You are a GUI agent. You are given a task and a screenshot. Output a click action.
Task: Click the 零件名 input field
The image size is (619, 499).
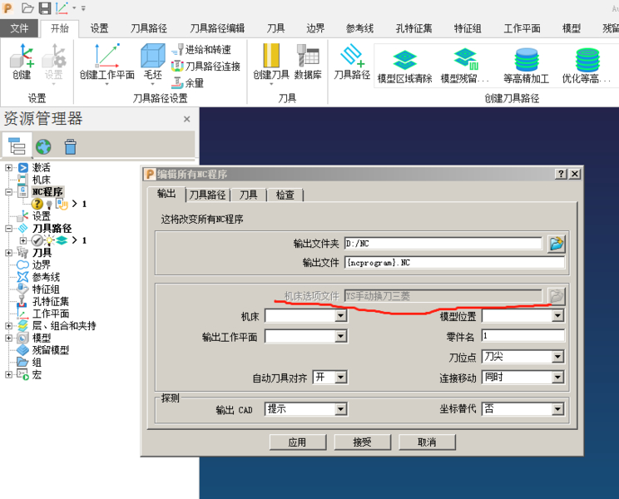[x=522, y=336]
